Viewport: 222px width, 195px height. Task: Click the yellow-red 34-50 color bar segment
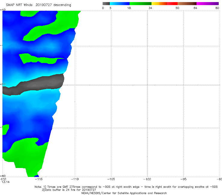click(164, 4)
